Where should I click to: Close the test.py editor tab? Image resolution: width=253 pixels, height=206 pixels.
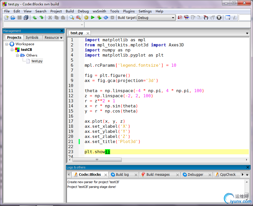point(88,33)
